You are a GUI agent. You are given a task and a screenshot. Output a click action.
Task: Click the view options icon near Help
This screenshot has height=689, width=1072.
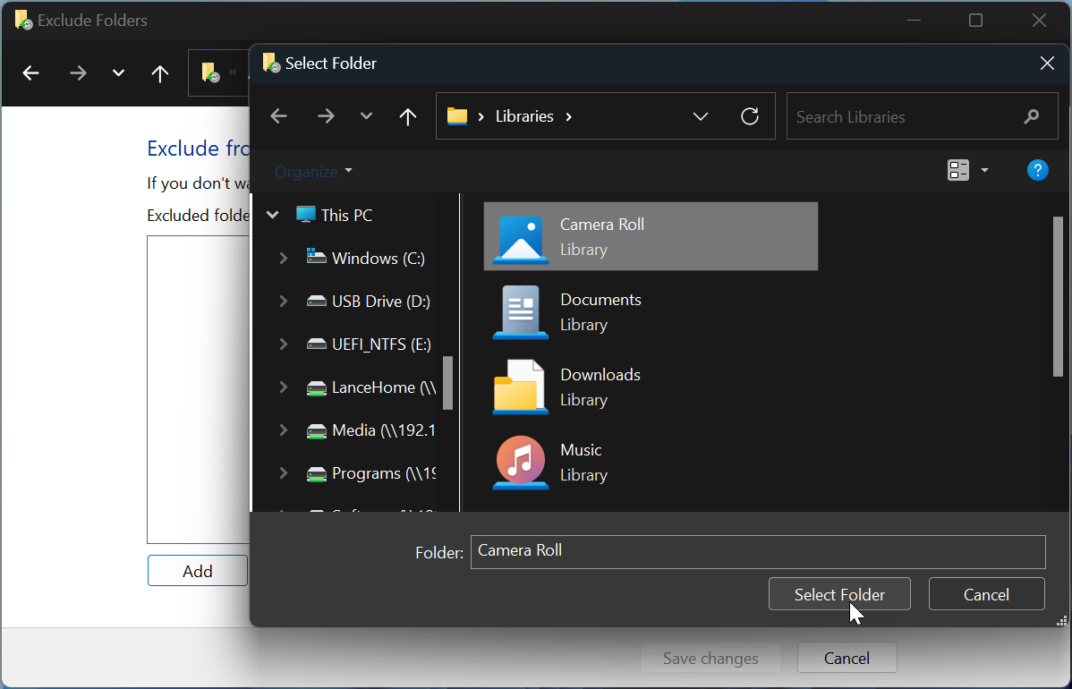(x=960, y=169)
